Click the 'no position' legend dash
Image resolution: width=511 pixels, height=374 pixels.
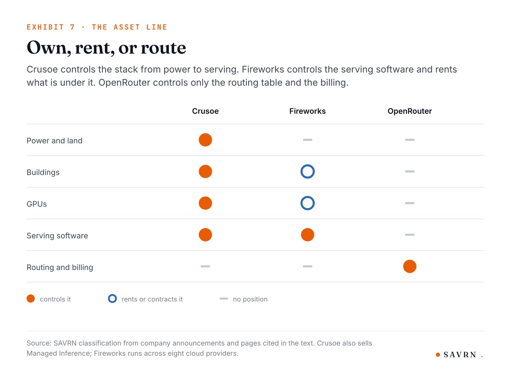[x=224, y=299]
